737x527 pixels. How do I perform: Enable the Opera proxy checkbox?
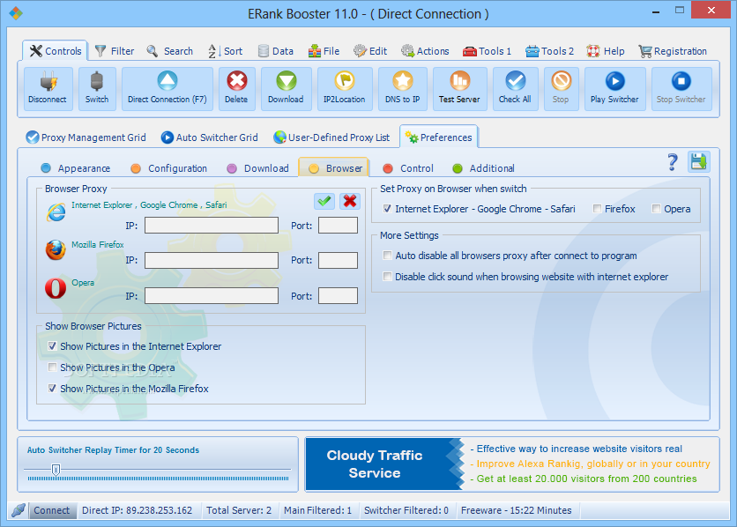coord(656,209)
